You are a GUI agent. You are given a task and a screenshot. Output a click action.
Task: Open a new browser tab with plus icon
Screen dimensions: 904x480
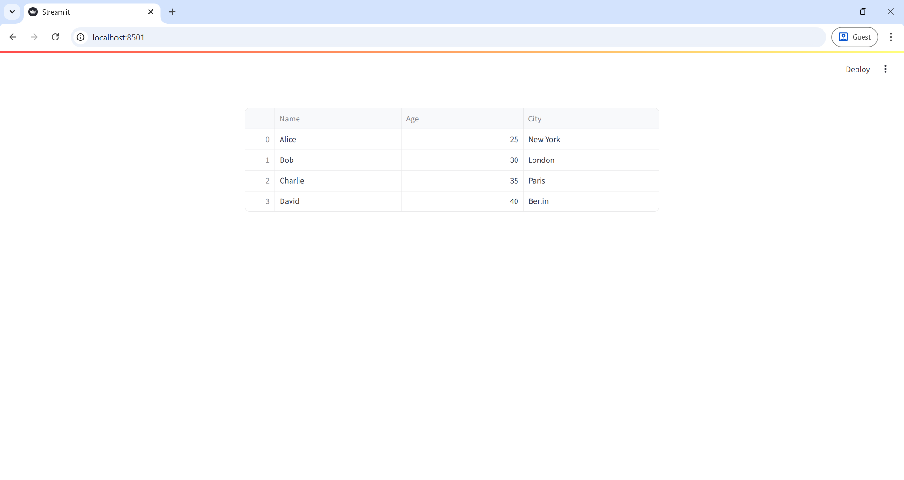172,12
